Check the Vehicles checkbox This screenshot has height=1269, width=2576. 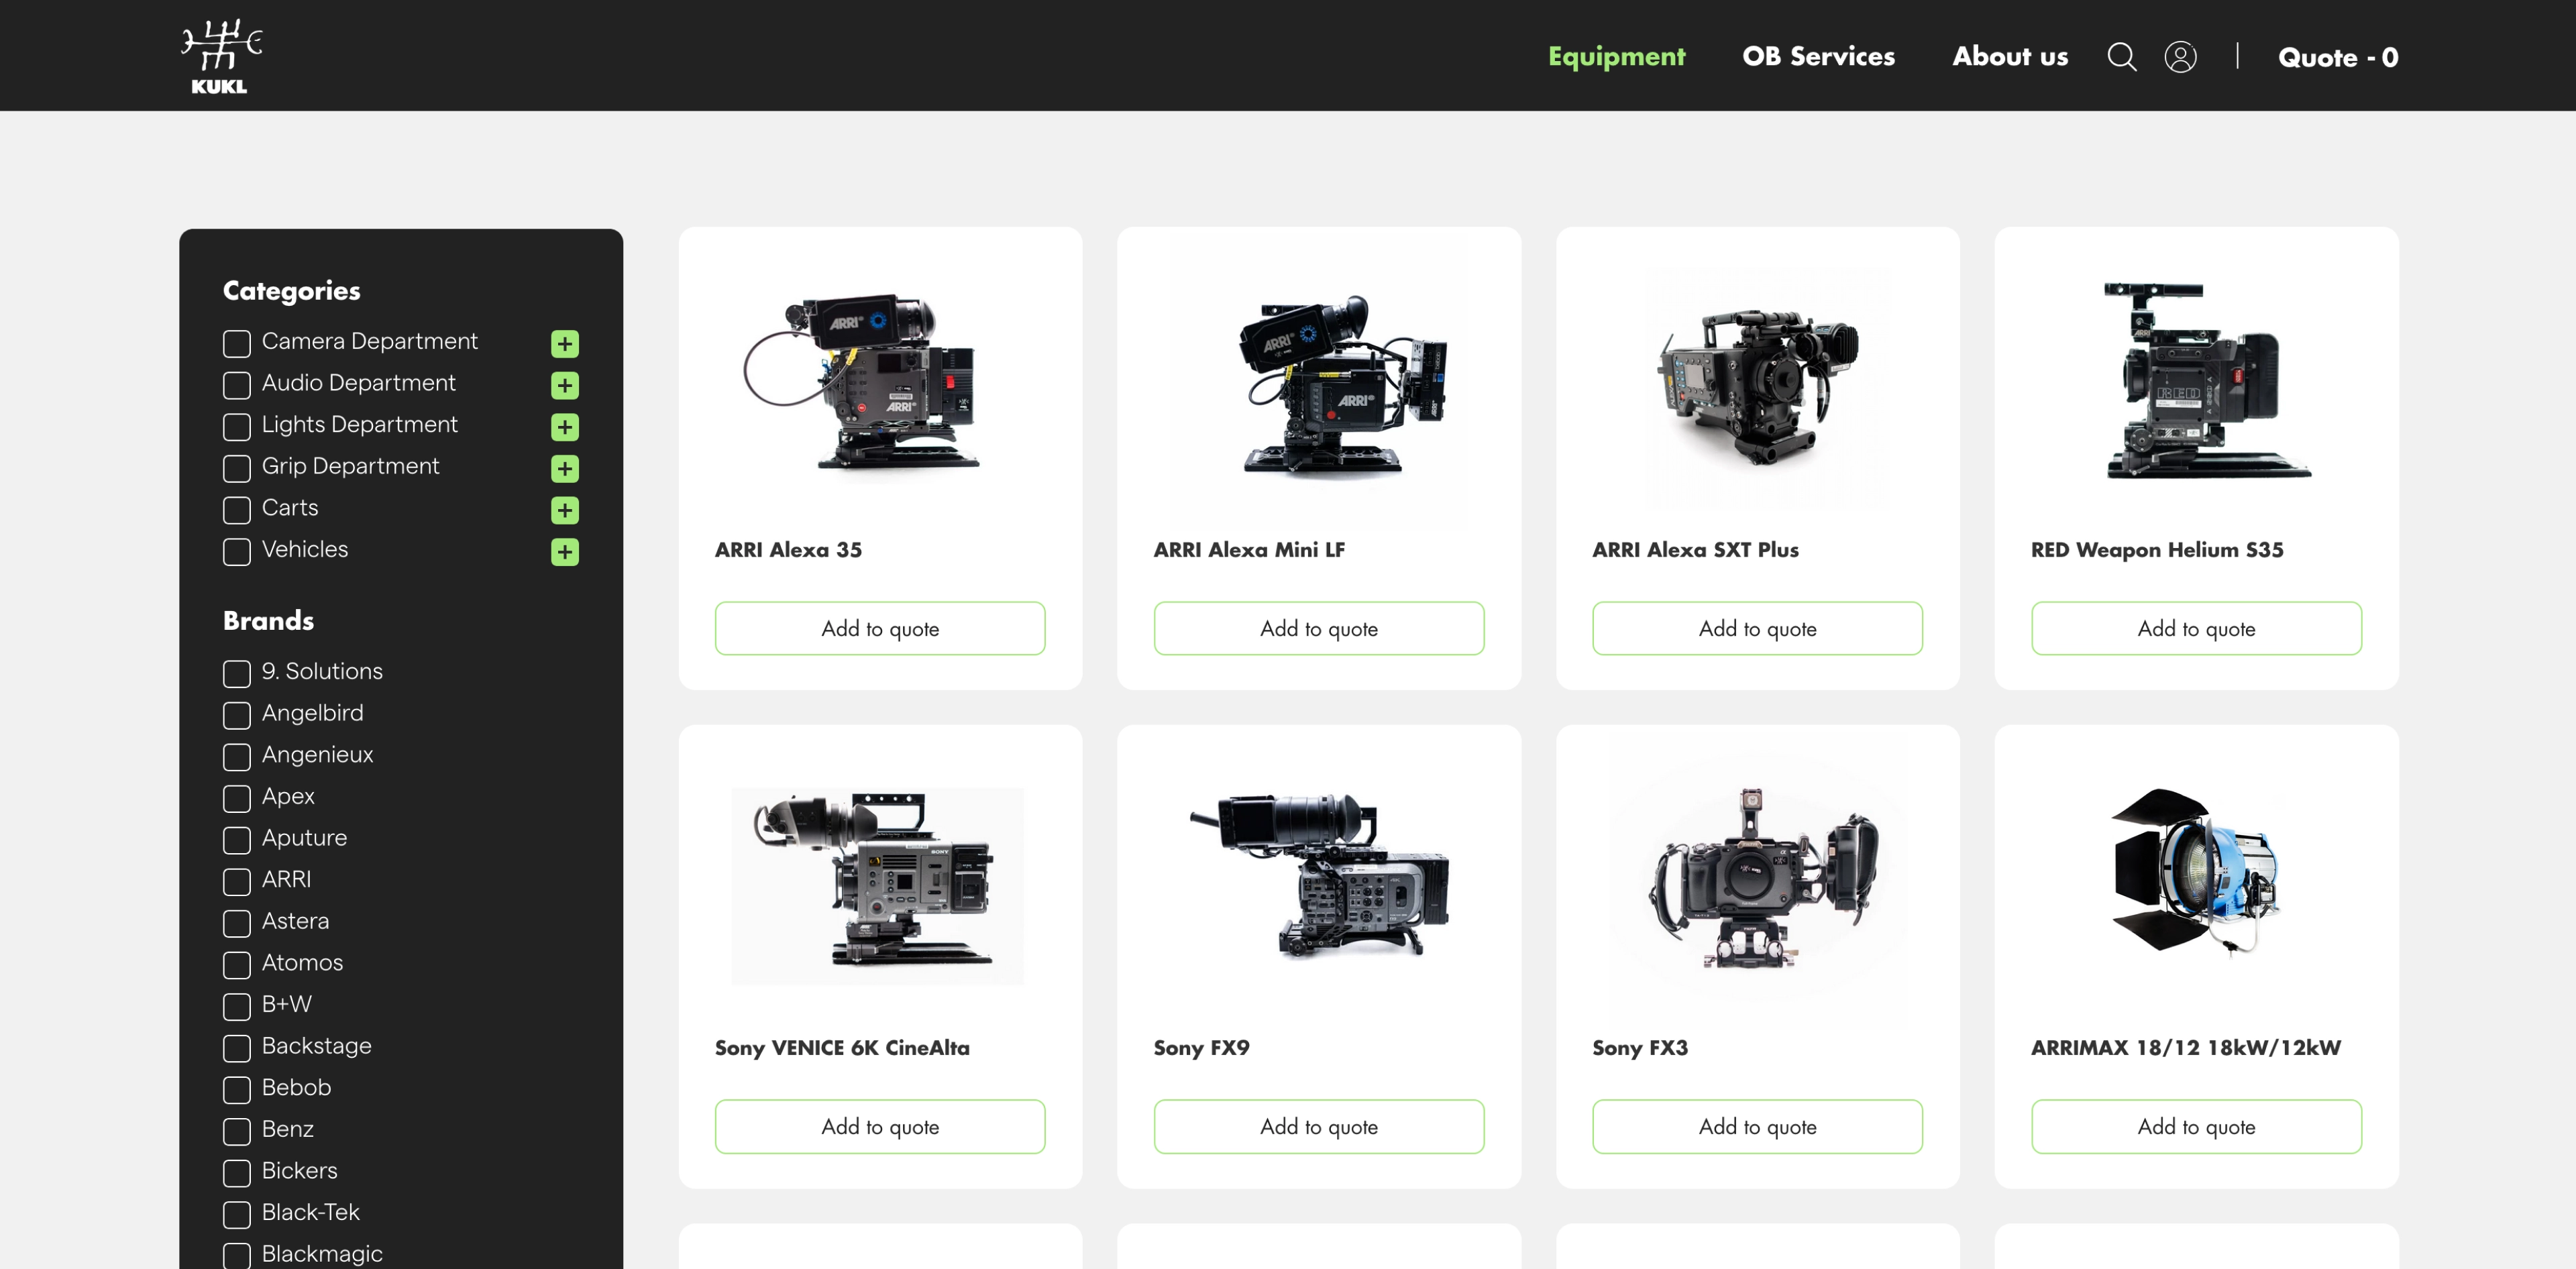point(237,552)
